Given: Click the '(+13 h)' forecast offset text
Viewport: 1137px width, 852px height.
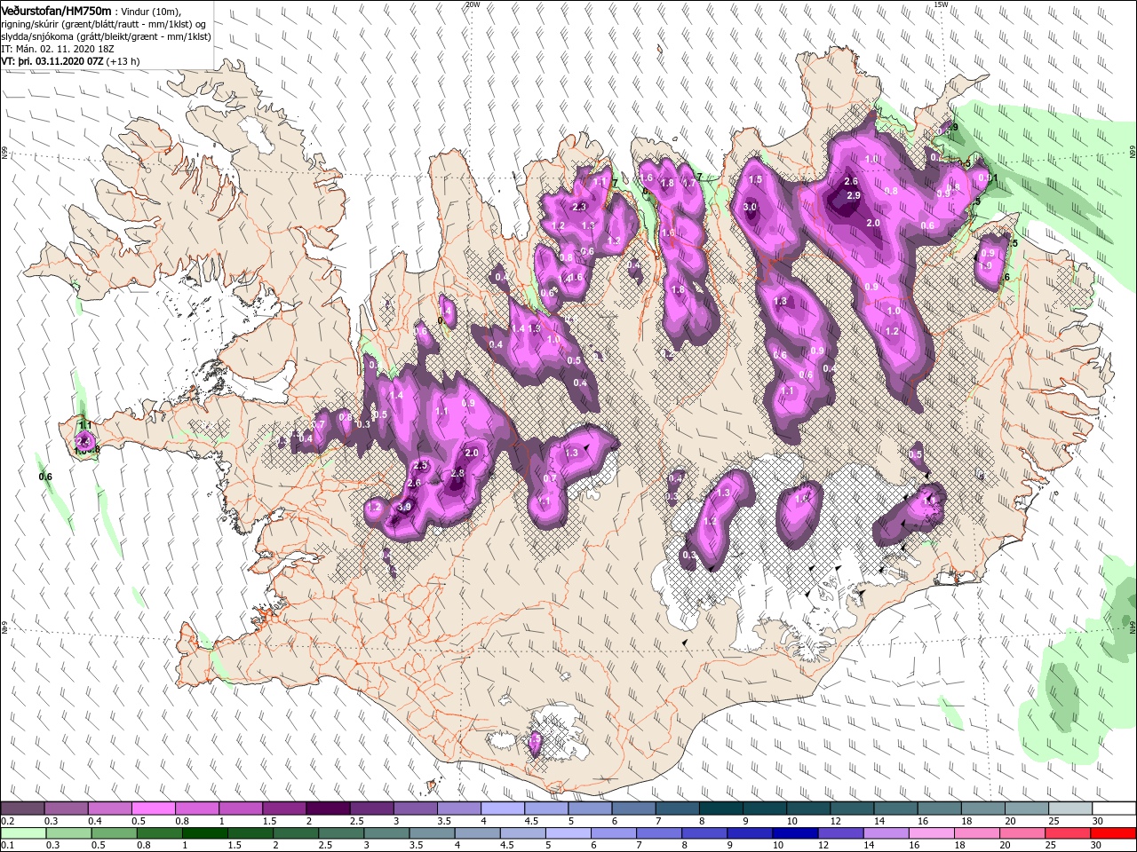Looking at the screenshot, I should (x=123, y=61).
